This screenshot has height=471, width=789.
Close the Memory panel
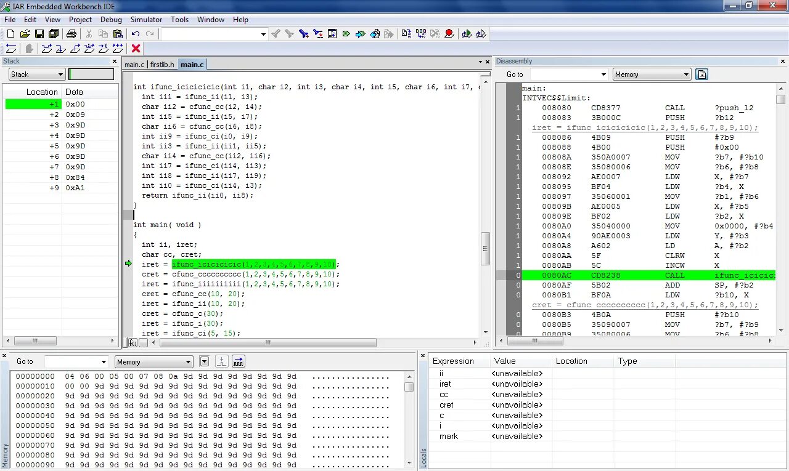point(5,355)
